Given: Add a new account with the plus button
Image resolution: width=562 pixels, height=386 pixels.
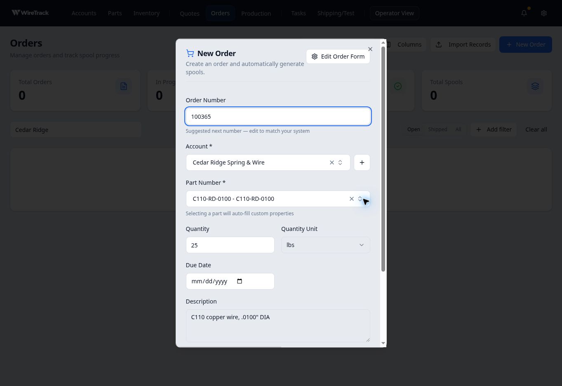Looking at the screenshot, I should (x=362, y=162).
